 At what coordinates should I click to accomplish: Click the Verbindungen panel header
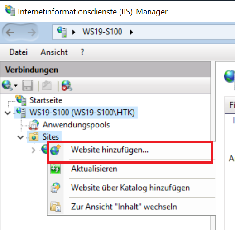point(106,70)
